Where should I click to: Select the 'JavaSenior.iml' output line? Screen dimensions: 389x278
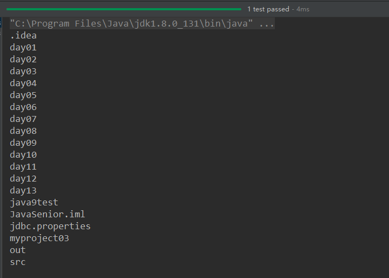point(48,214)
